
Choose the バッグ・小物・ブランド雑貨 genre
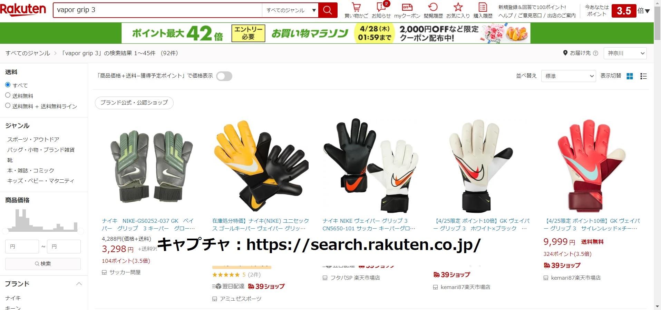[41, 150]
